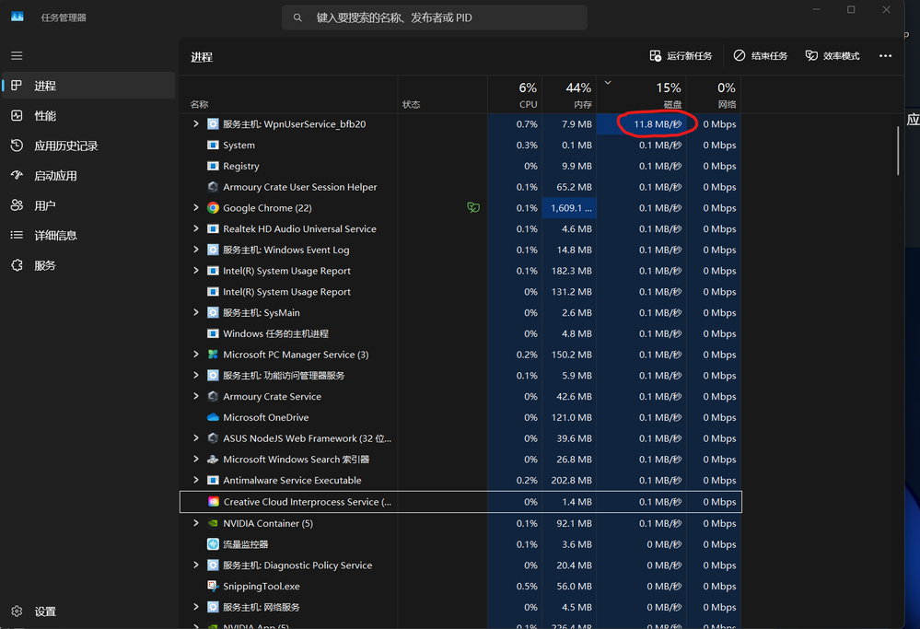Expand Realtek HD Audio Universal Service

click(196, 228)
